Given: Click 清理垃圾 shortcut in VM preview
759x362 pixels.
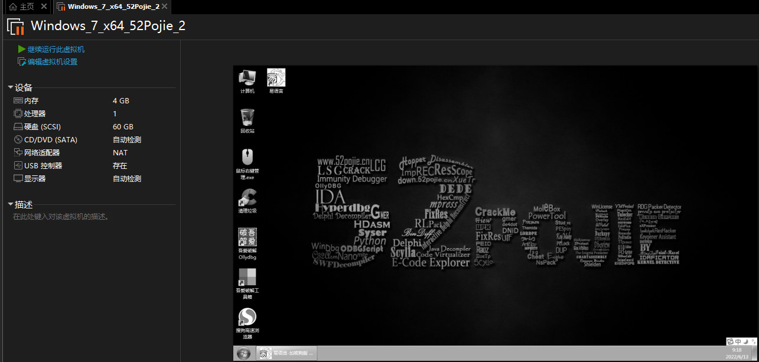Looking at the screenshot, I should (247, 201).
